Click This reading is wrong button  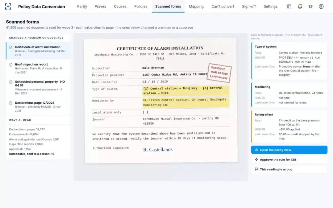[x=289, y=169]
